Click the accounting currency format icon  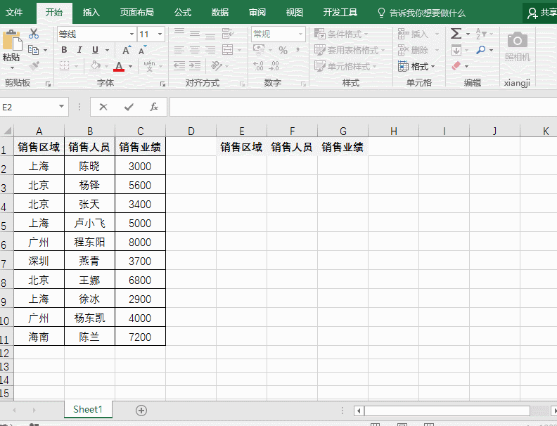pos(259,50)
